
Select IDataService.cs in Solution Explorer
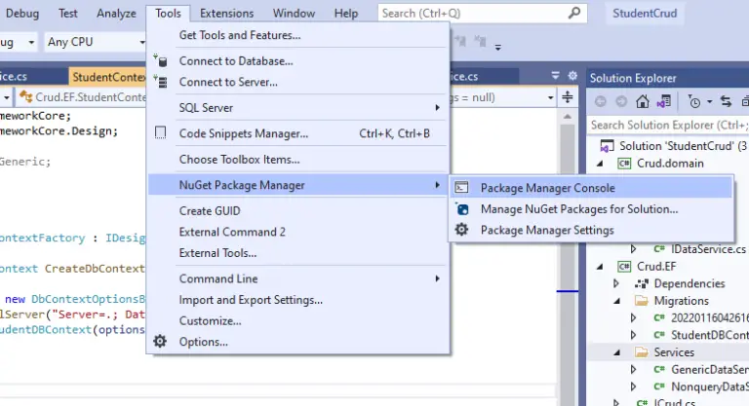pyautogui.click(x=700, y=249)
